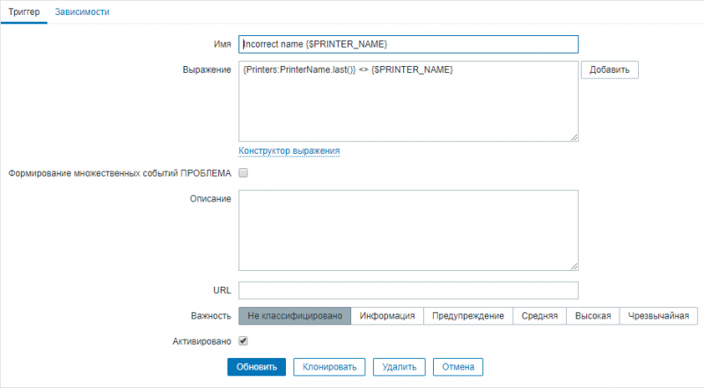Image resolution: width=704 pixels, height=388 pixels.
Task: Open the Зависимости tab
Action: pos(82,12)
